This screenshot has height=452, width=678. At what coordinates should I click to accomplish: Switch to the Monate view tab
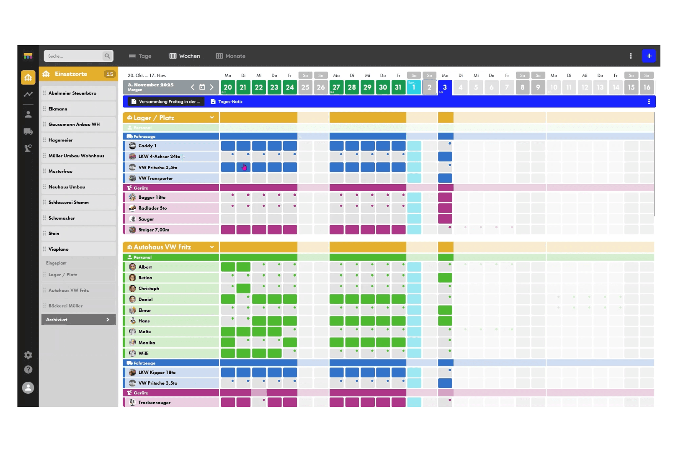pyautogui.click(x=230, y=56)
